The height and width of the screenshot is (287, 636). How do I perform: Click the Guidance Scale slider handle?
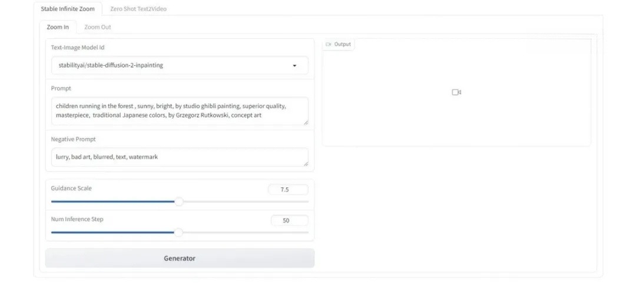[x=179, y=201]
